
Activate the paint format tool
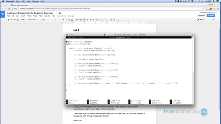[18, 20]
